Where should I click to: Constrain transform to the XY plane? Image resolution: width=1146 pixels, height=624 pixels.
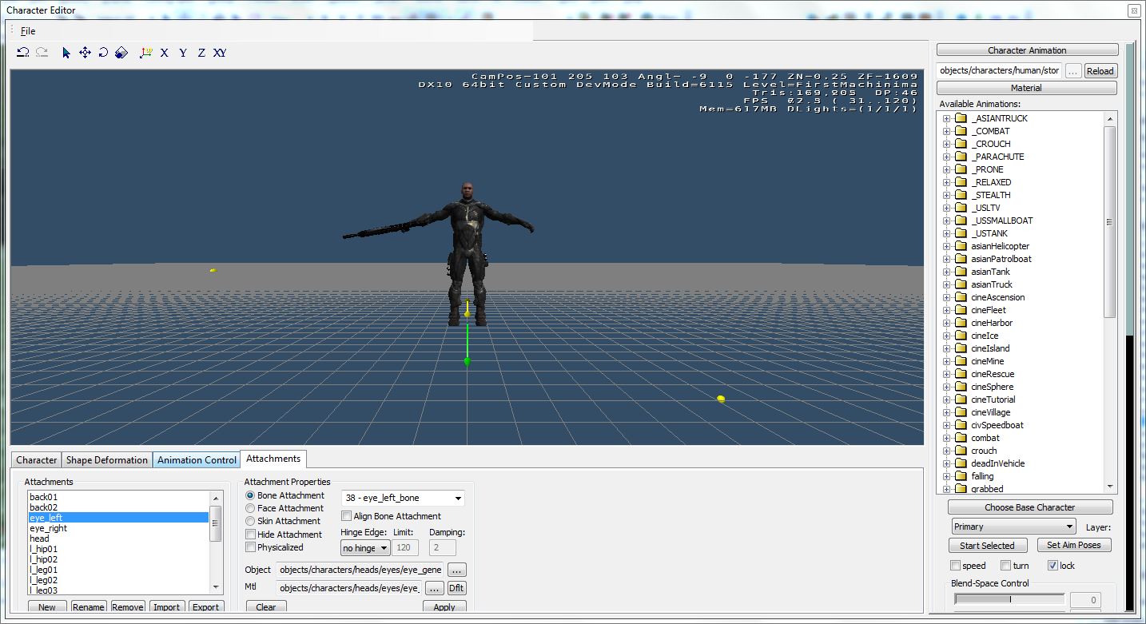click(x=219, y=52)
